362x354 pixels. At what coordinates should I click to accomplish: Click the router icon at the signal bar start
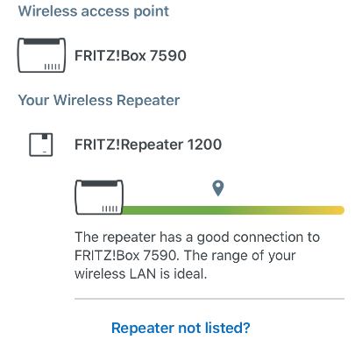[99, 197]
